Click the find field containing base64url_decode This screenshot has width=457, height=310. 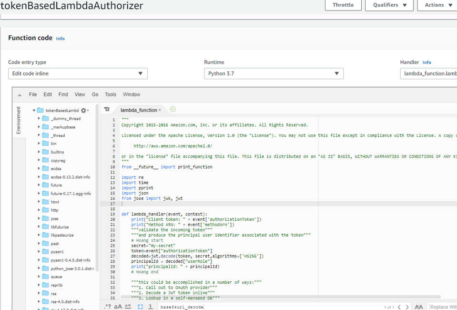click(270, 307)
